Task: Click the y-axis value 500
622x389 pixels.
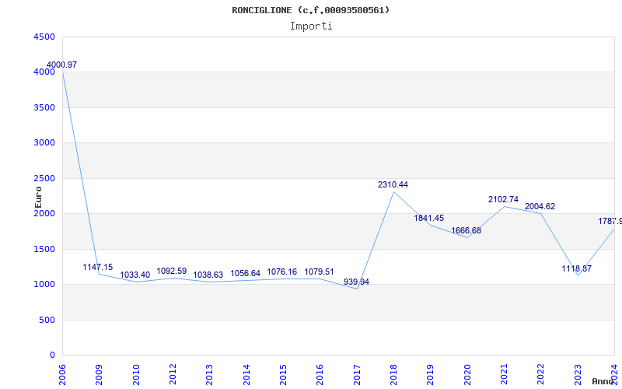Action: pos(47,320)
